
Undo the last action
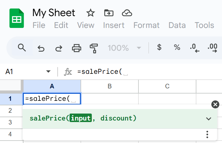tap(41, 48)
